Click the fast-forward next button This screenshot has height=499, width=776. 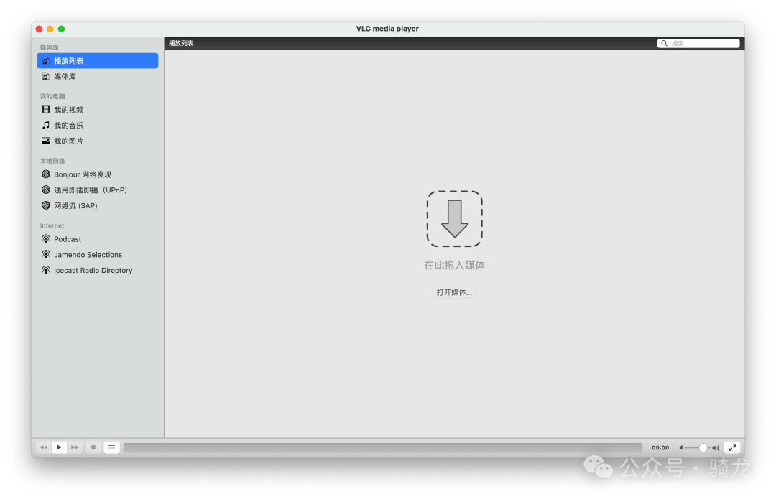[75, 447]
